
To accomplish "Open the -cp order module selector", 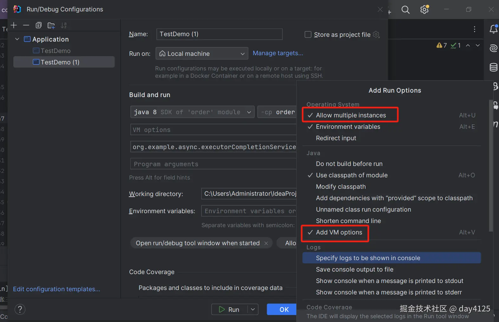I will pyautogui.click(x=277, y=112).
